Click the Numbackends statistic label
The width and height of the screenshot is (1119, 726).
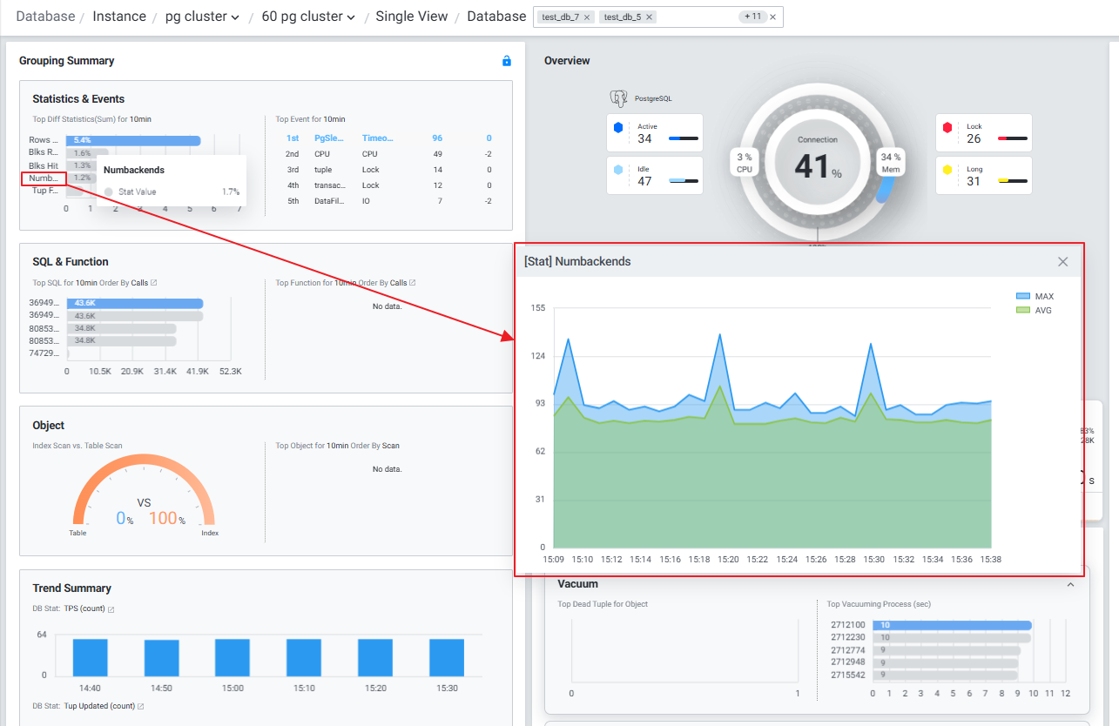pos(44,178)
